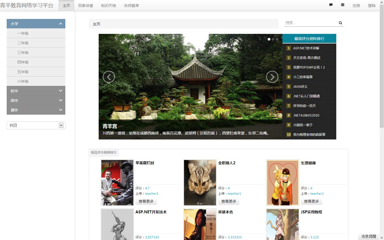Viewport: 384px width, 240px height.
Task: Open ranked item 小三的幸福事
Action: click(303, 77)
